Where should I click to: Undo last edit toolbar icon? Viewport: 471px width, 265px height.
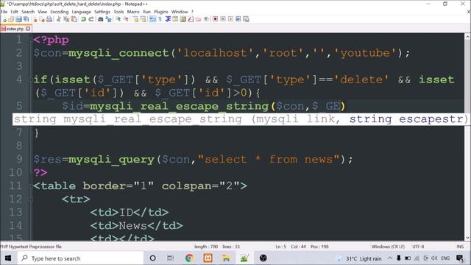pyautogui.click(x=83, y=19)
